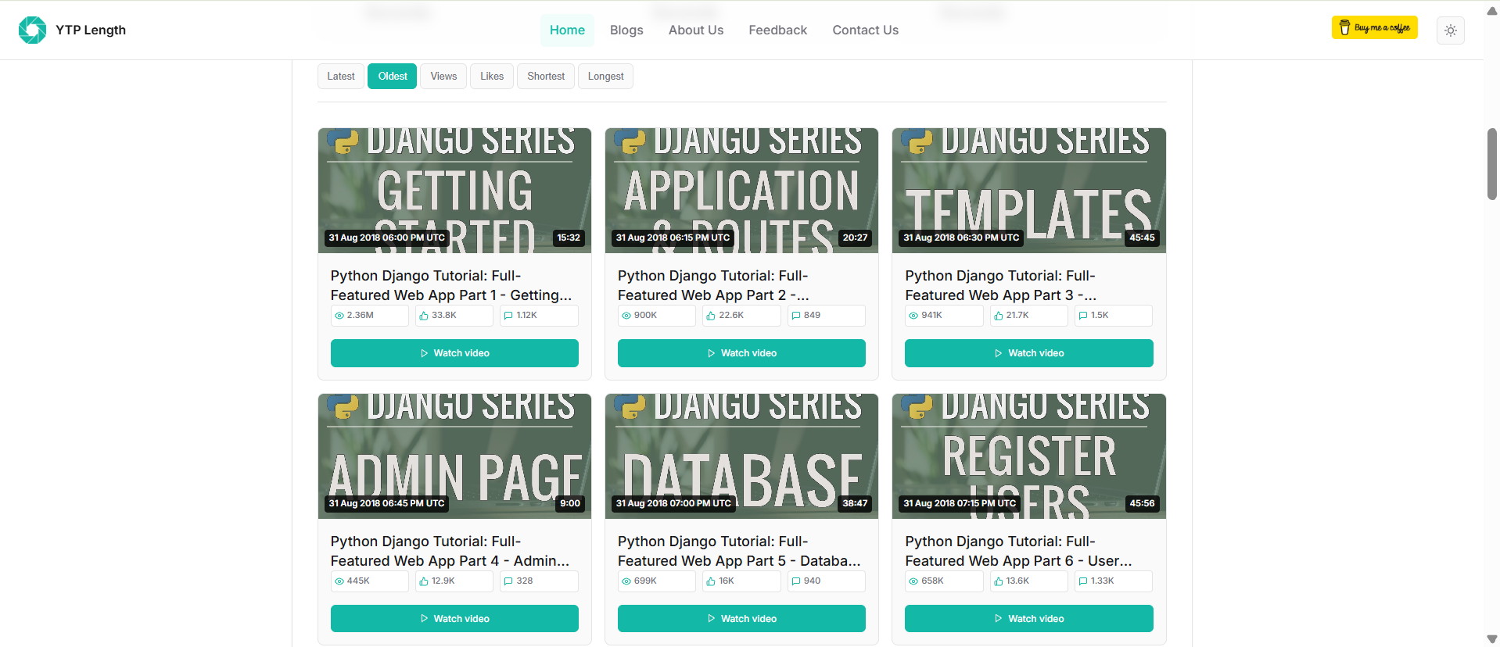Open the Database video thumbnail
The width and height of the screenshot is (1500, 647).
(x=741, y=456)
